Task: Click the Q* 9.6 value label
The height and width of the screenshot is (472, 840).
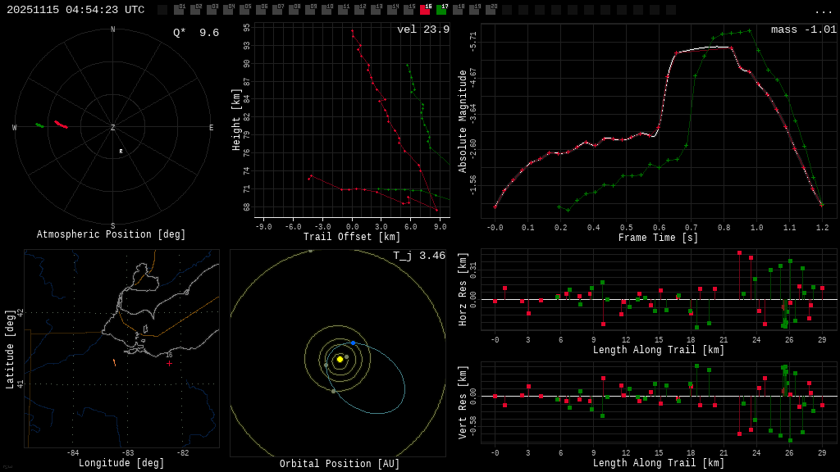Action: 196,33
